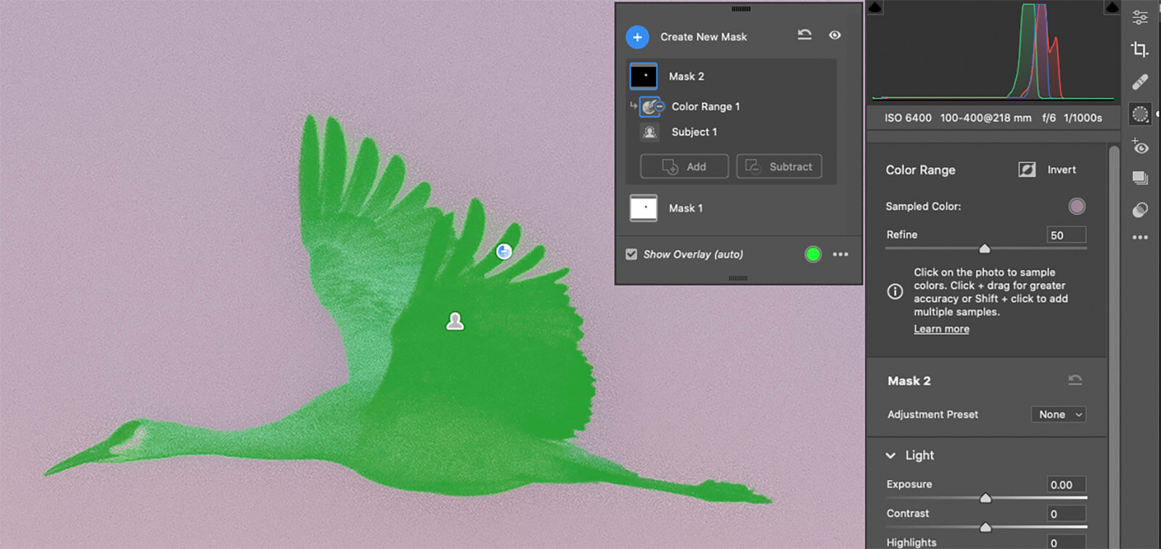
Task: Open the Snapshots panel icon
Action: [1140, 178]
